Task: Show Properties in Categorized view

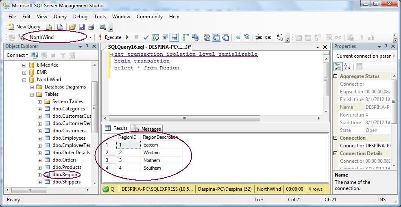Action: pyautogui.click(x=338, y=67)
